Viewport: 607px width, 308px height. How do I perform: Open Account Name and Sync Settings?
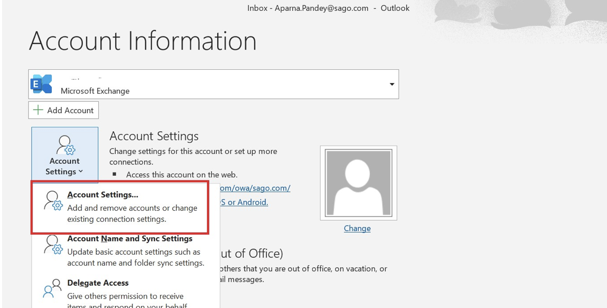pos(126,251)
